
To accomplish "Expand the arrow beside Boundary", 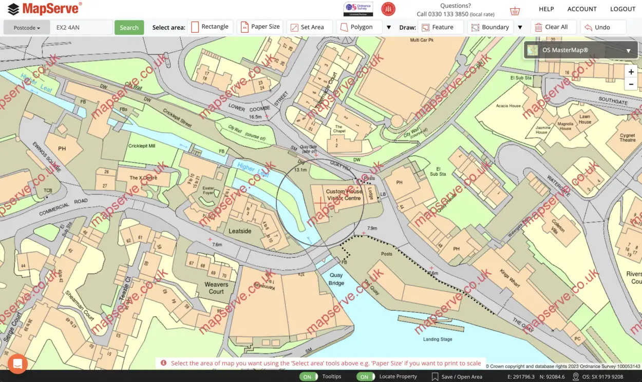I will [520, 28].
